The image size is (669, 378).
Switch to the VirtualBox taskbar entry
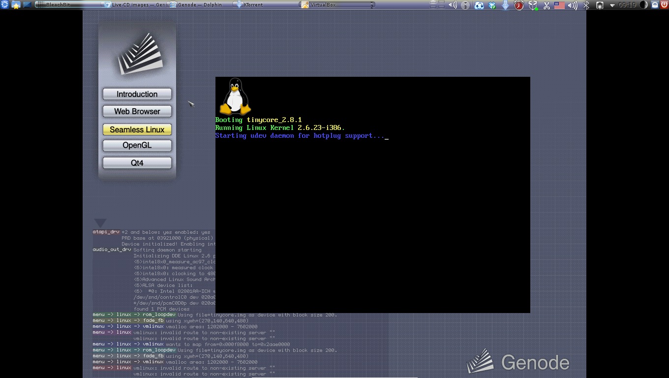337,5
